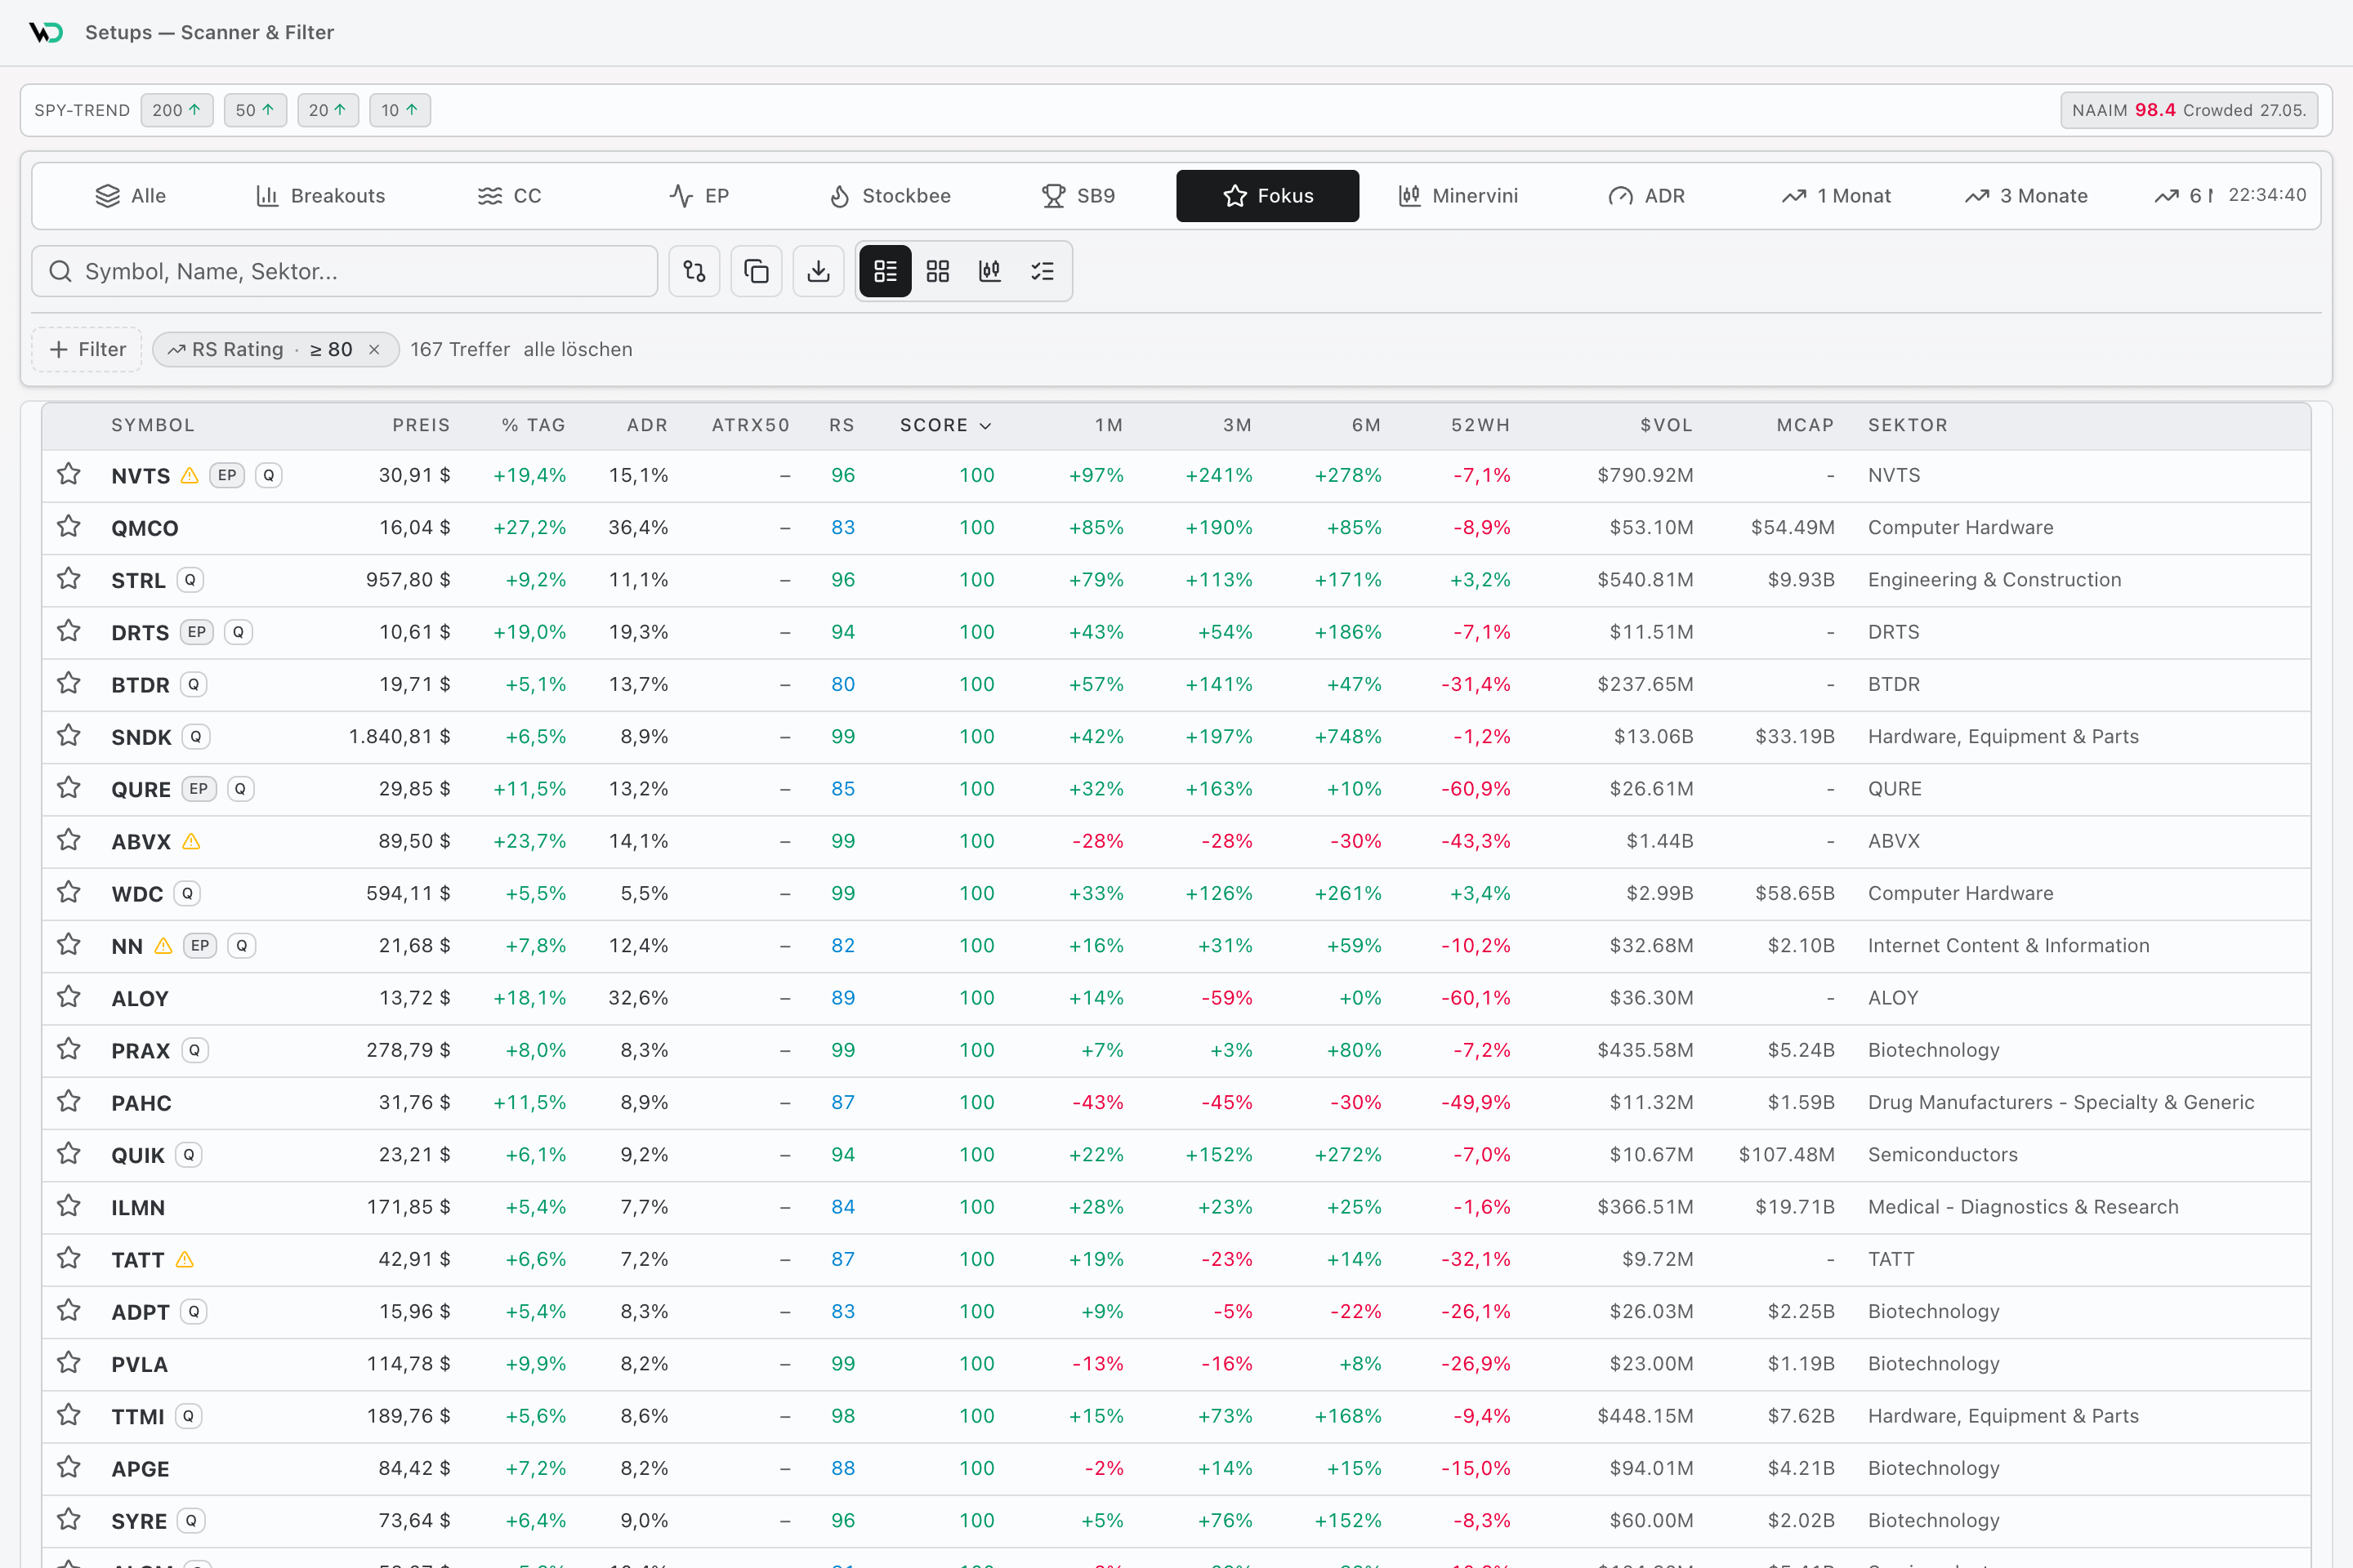Click the Q badge on QUIK row
2353x1568 pixels.
coord(189,1155)
